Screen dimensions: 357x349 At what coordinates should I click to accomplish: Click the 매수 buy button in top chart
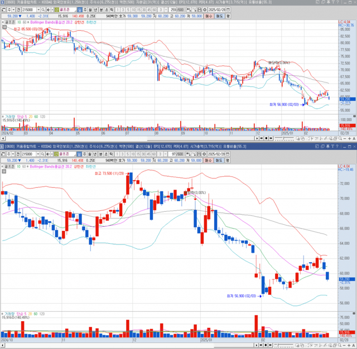[x=209, y=17]
